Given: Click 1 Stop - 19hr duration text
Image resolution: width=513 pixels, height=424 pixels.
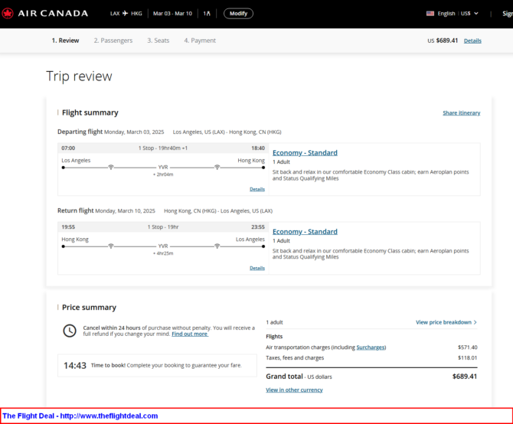Looking at the screenshot, I should [x=163, y=227].
